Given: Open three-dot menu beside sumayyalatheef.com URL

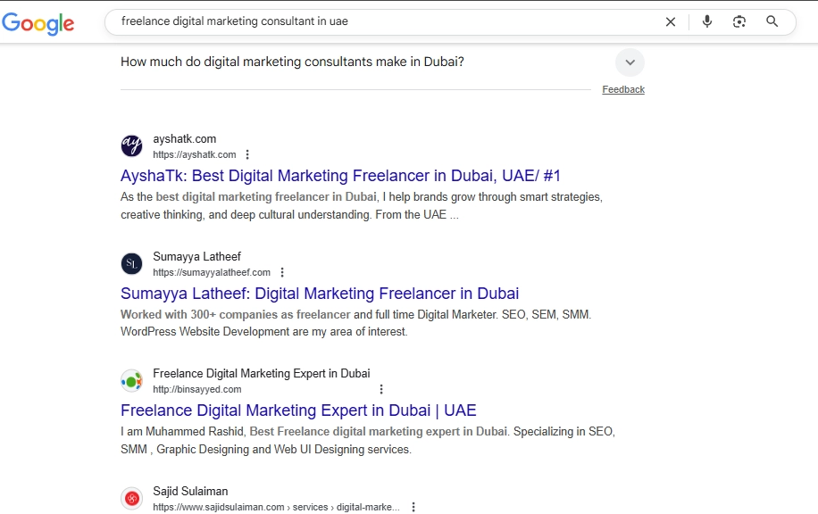Looking at the screenshot, I should point(282,272).
